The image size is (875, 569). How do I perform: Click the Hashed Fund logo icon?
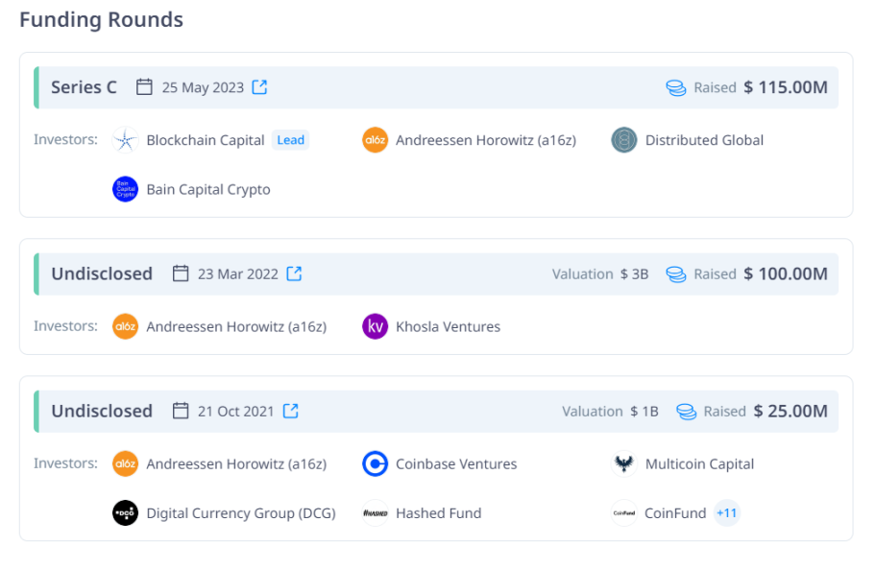tap(375, 512)
